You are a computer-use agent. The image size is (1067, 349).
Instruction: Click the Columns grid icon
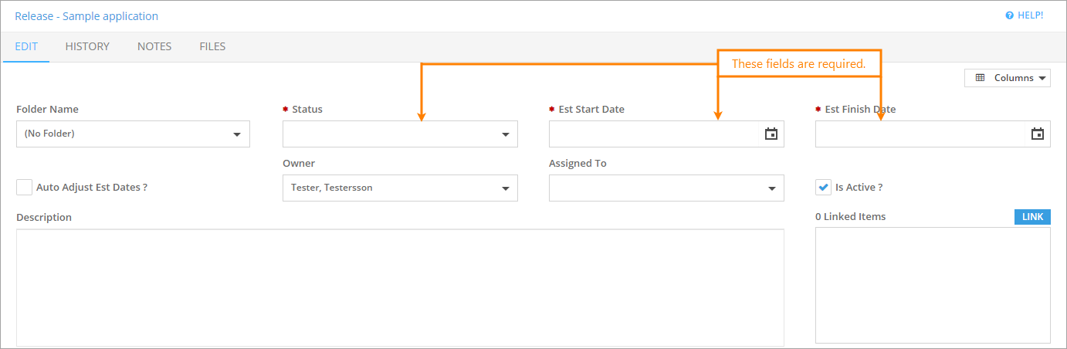[981, 78]
